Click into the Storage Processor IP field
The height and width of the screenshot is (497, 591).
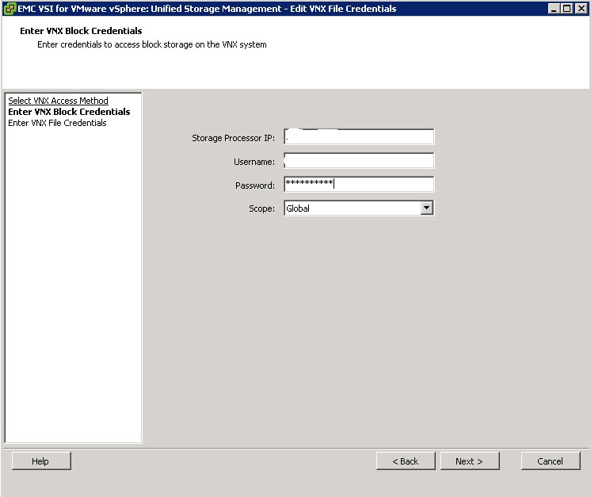(x=359, y=138)
